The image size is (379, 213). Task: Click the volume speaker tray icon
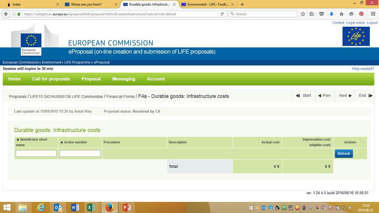click(351, 208)
